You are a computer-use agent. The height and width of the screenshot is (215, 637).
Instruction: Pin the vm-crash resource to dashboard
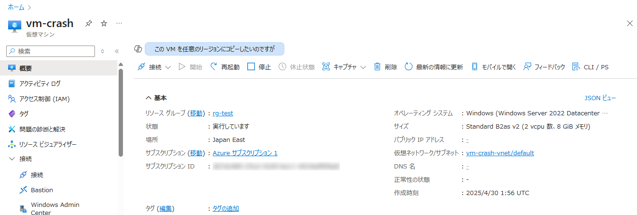(x=88, y=23)
